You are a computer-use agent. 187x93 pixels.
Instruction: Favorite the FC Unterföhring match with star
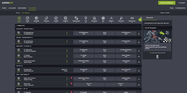click(x=139, y=41)
